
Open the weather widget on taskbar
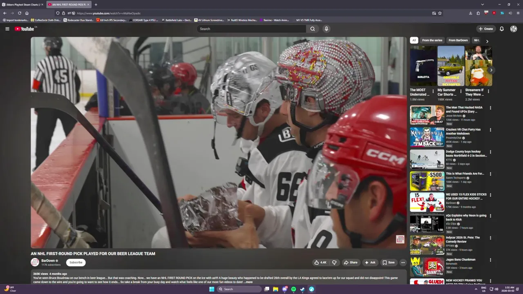tap(9, 289)
